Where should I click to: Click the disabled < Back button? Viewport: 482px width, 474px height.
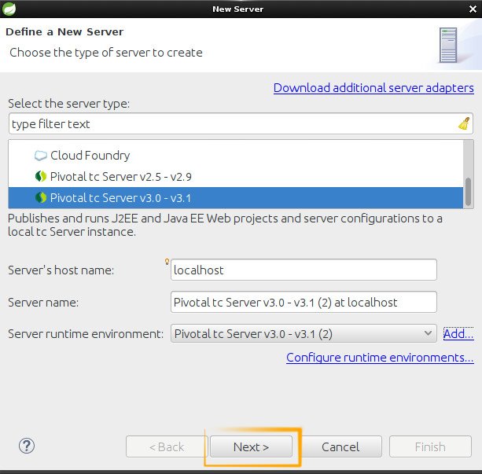tap(167, 446)
